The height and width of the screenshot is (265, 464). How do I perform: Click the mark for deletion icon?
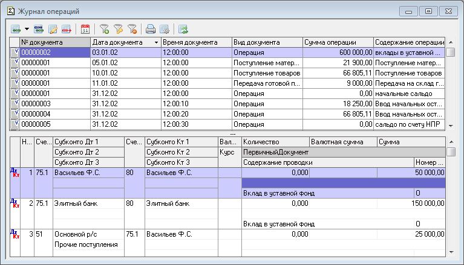66,28
